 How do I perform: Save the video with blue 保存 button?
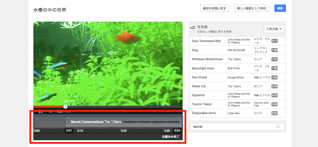click(280, 8)
